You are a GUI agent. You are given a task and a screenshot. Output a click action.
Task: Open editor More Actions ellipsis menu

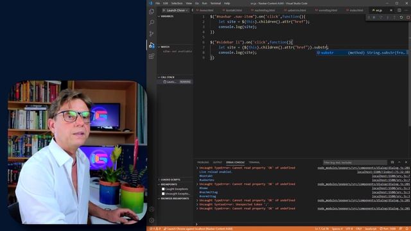pos(407,10)
